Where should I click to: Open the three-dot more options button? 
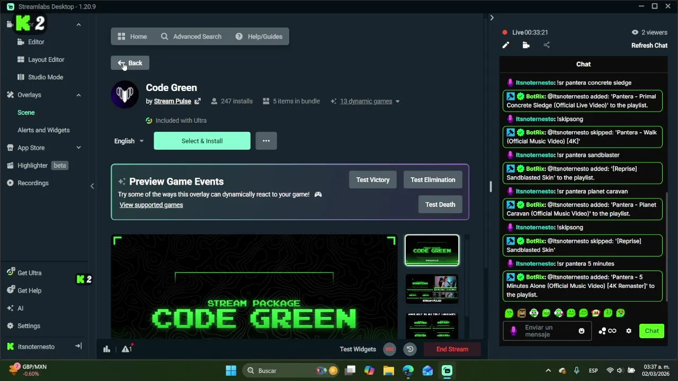[x=266, y=141]
